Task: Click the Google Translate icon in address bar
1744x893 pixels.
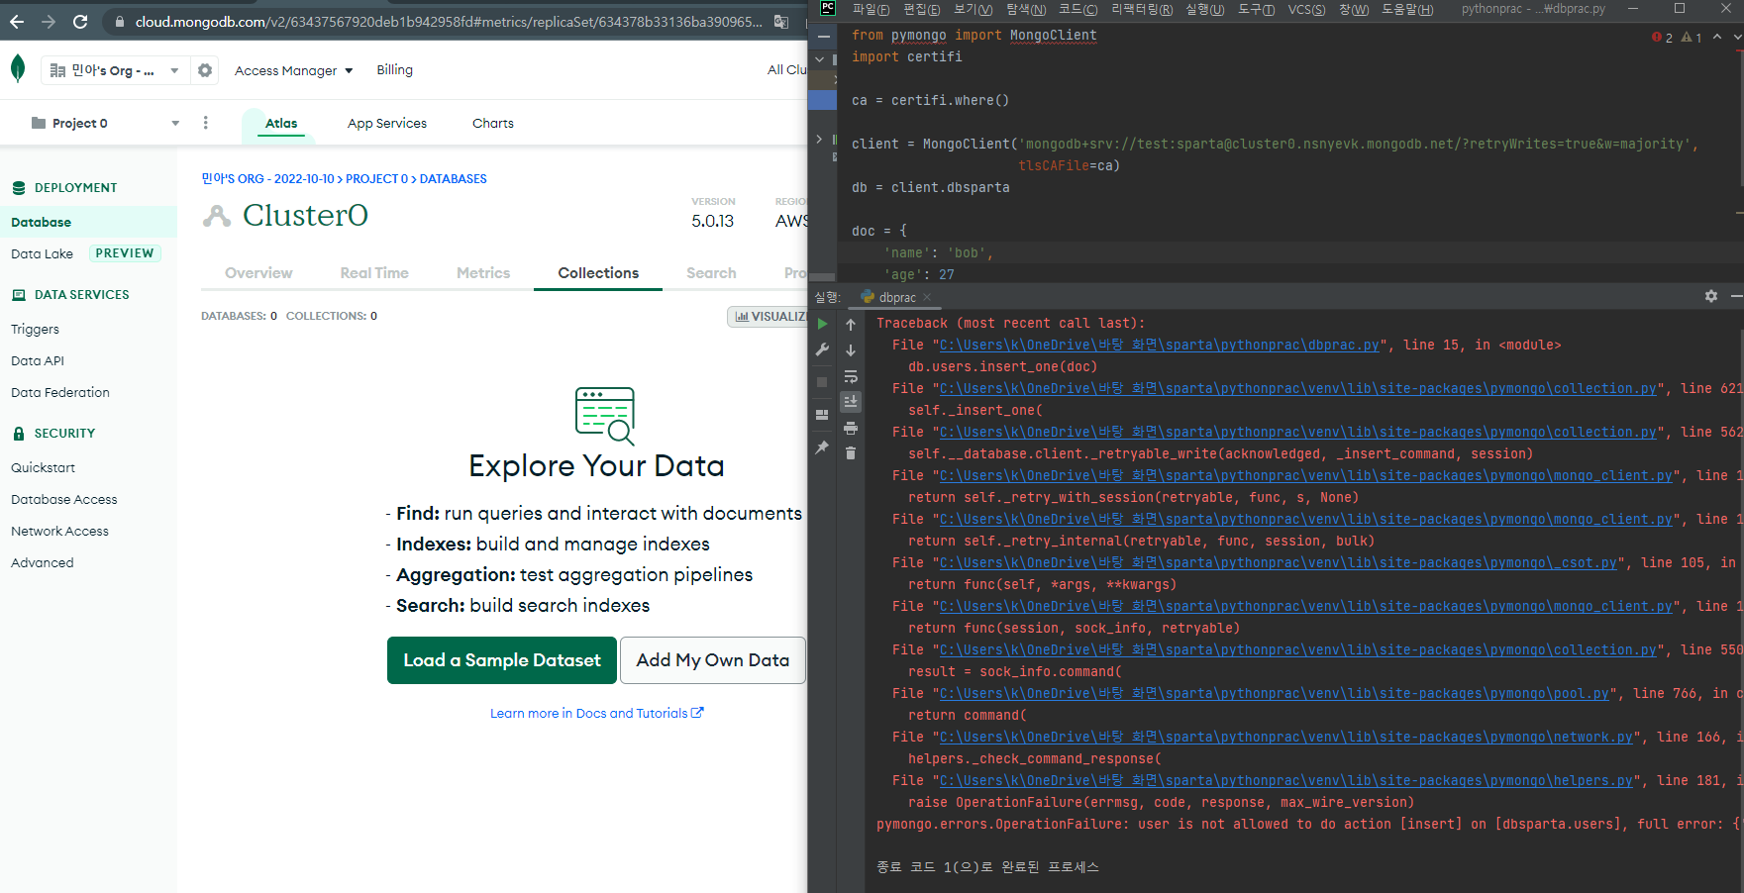Action: tap(781, 21)
